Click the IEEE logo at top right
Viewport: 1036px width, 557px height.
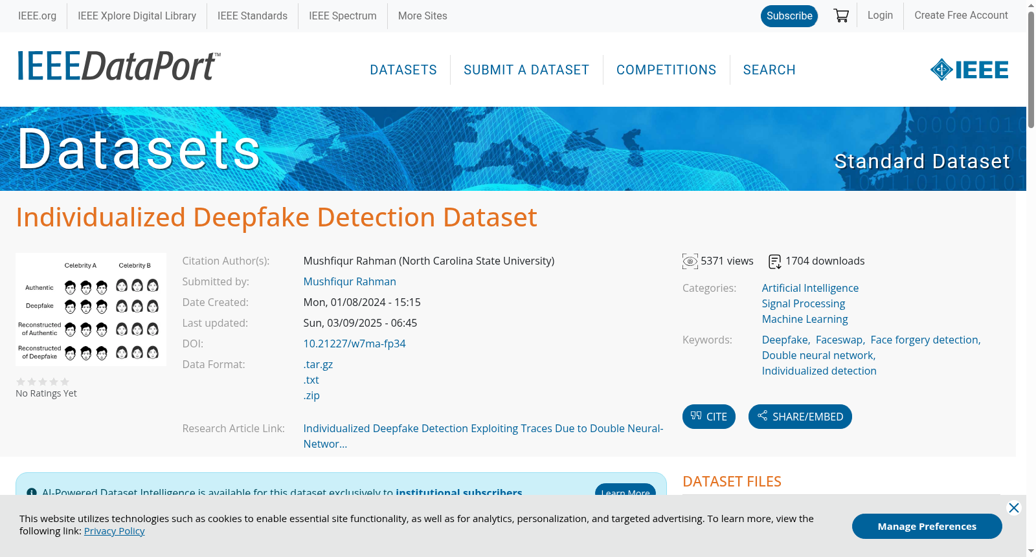pyautogui.click(x=969, y=70)
